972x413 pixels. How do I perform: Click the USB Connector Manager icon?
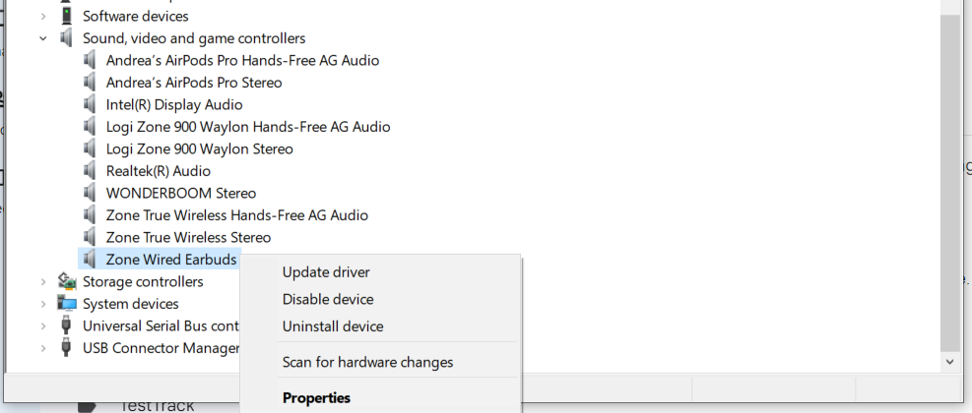pyautogui.click(x=66, y=348)
